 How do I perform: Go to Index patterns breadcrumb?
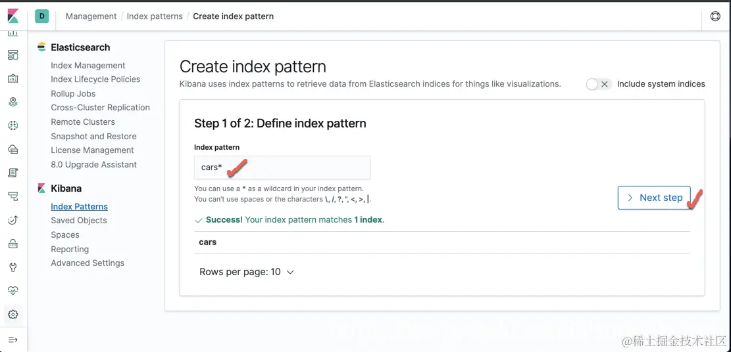click(155, 16)
